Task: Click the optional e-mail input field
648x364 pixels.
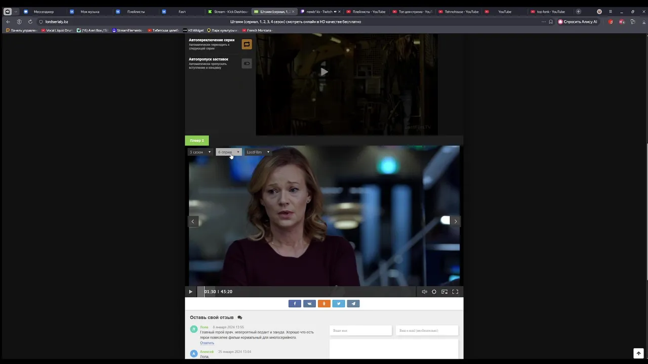Action: (x=427, y=331)
